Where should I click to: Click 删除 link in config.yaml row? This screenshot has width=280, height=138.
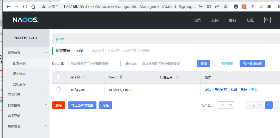244,90
